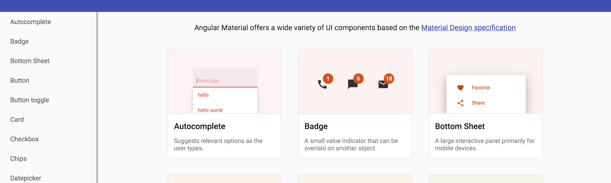Click the Bottom Sheet card title

coord(460,127)
